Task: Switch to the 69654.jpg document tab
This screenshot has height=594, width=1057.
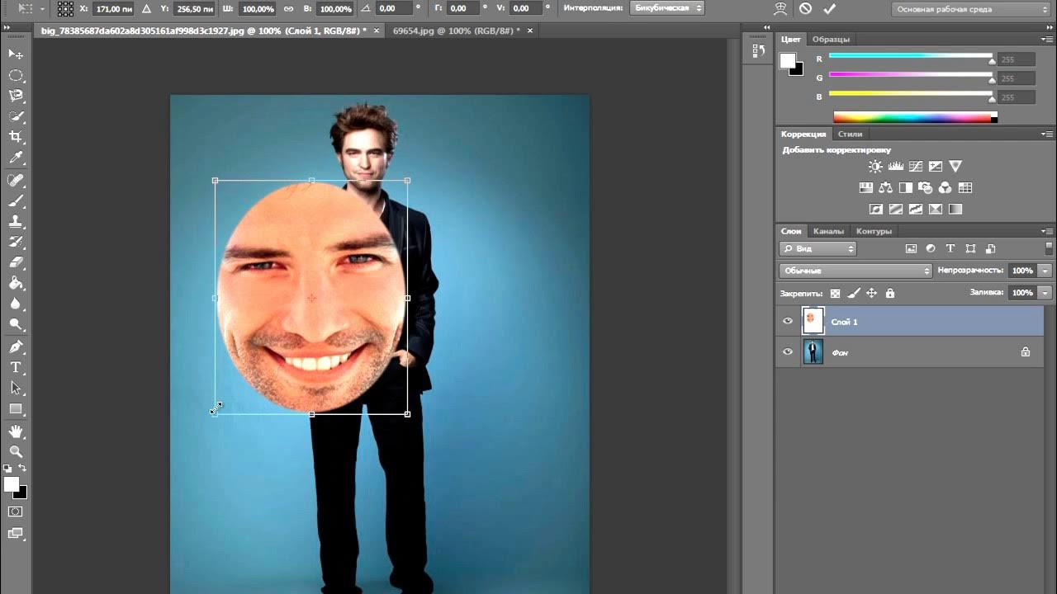Action: [x=457, y=31]
